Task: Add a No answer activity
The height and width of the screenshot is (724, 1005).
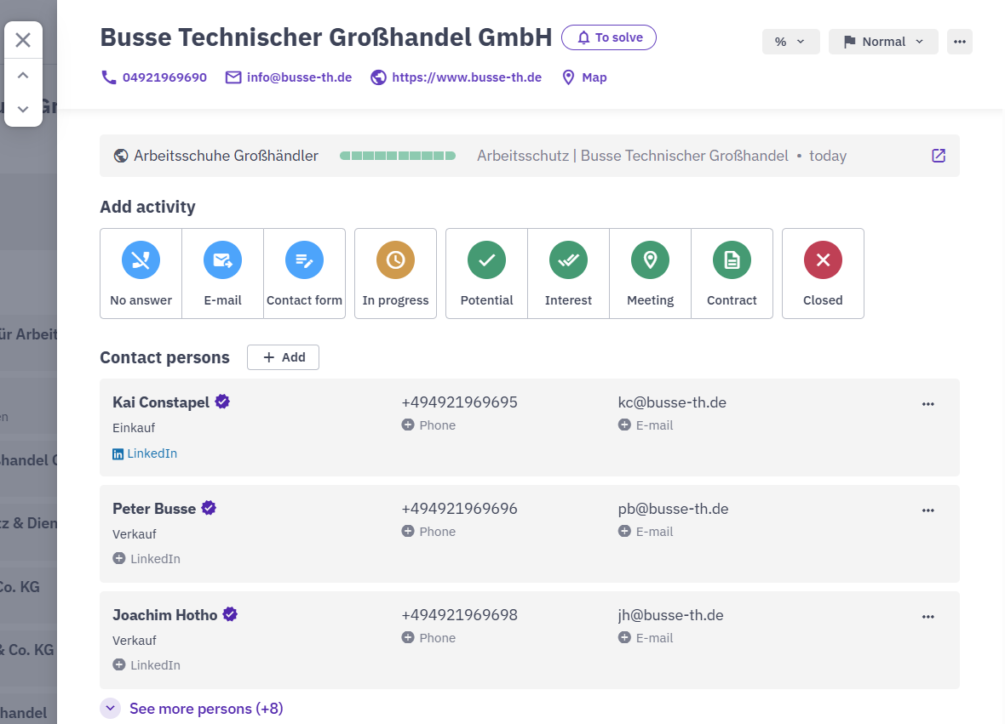Action: pos(141,273)
